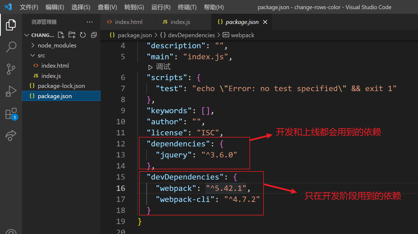418x234 pixels.
Task: Click the "webpack-cli" key in editor
Action: tap(185, 199)
